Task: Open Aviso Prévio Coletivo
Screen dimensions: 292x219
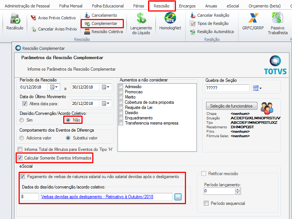Action: [x=53, y=18]
